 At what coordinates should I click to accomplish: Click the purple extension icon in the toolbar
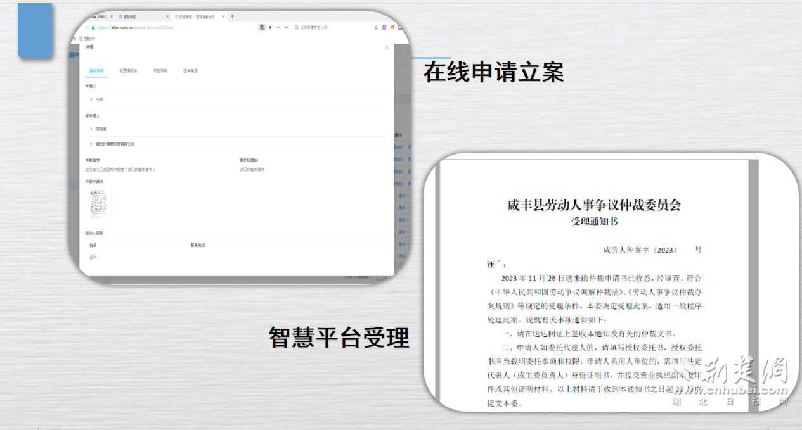tap(384, 27)
